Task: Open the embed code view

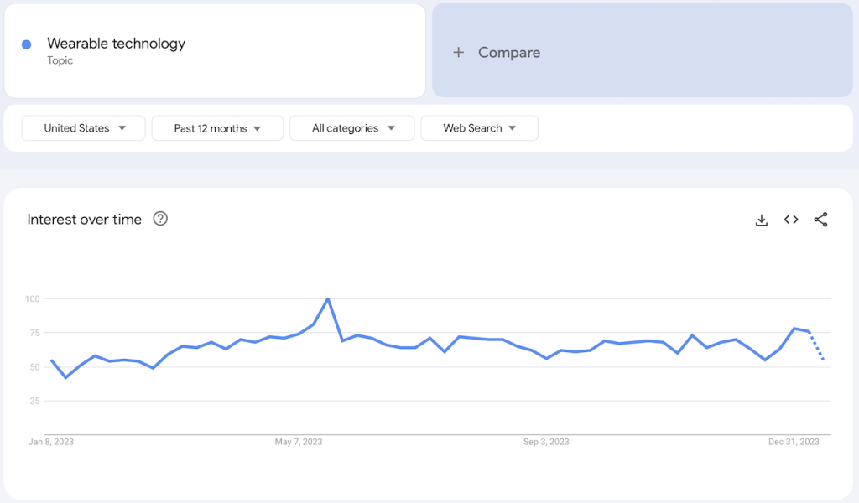Action: (x=790, y=220)
